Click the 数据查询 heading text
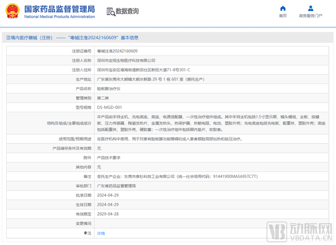 [x=127, y=11]
